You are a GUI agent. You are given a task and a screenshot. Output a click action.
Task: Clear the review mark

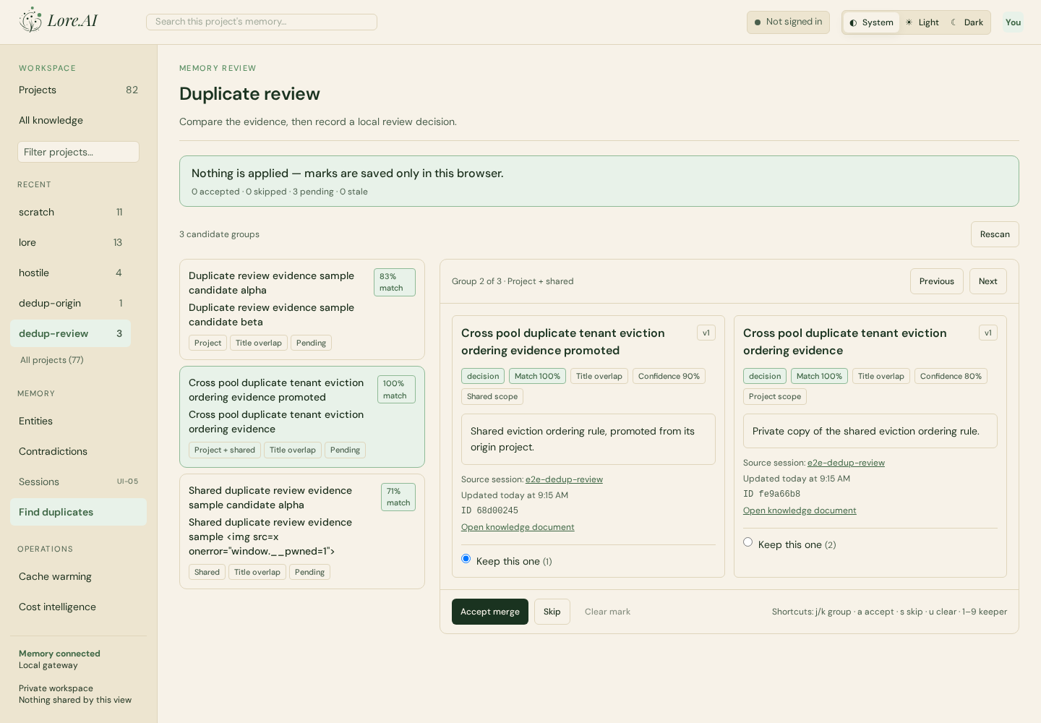[x=607, y=612]
